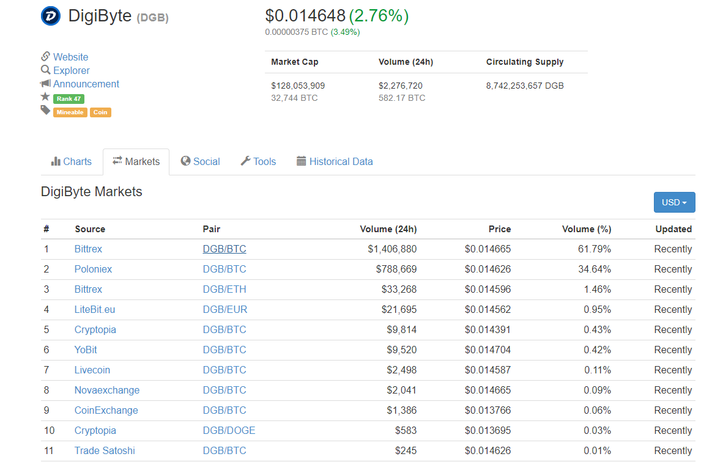Click the 61.79% volume share cell
The width and height of the screenshot is (723, 462).
[595, 249]
